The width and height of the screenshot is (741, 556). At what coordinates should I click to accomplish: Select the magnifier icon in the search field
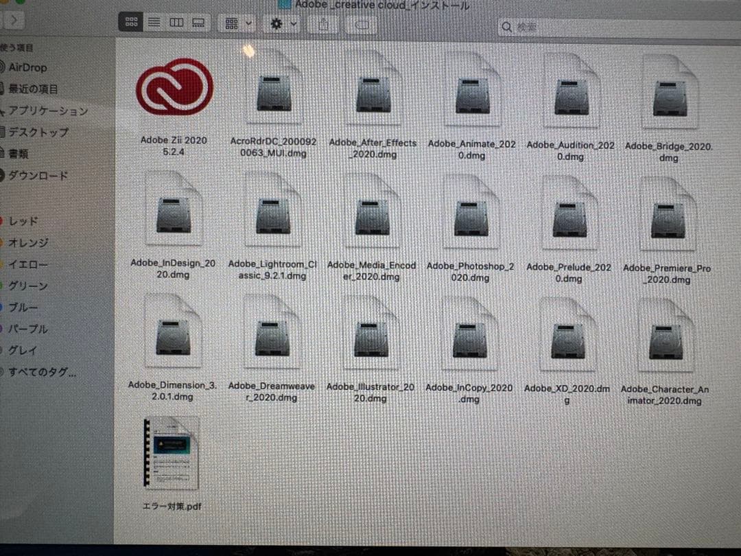coord(506,27)
